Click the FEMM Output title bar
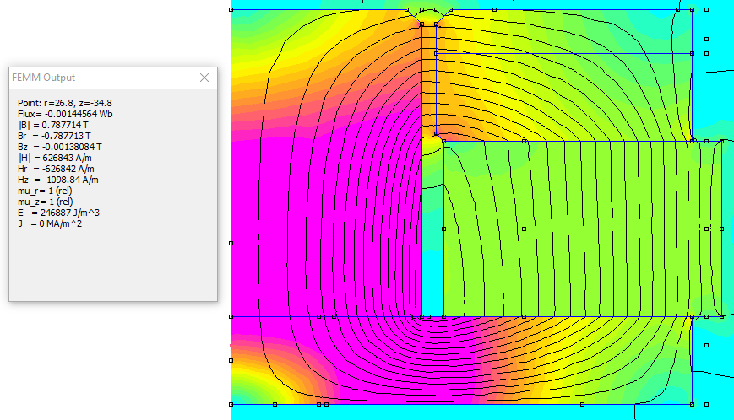The width and height of the screenshot is (734, 420). click(113, 78)
